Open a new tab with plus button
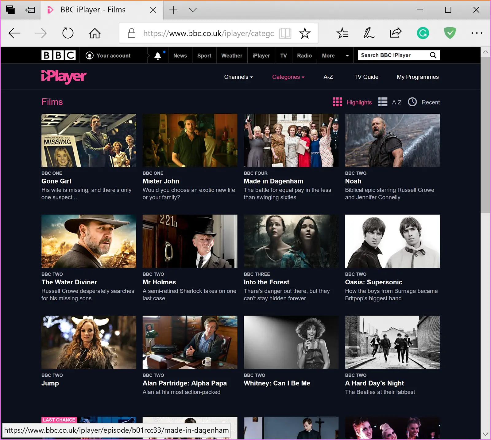Image resolution: width=491 pixels, height=440 pixels. [173, 10]
